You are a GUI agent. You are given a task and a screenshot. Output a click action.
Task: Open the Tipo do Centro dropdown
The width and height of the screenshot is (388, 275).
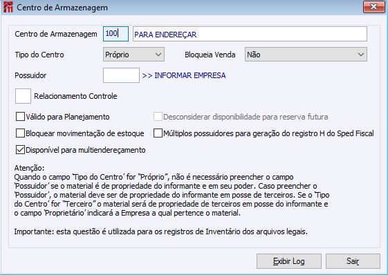click(x=133, y=55)
